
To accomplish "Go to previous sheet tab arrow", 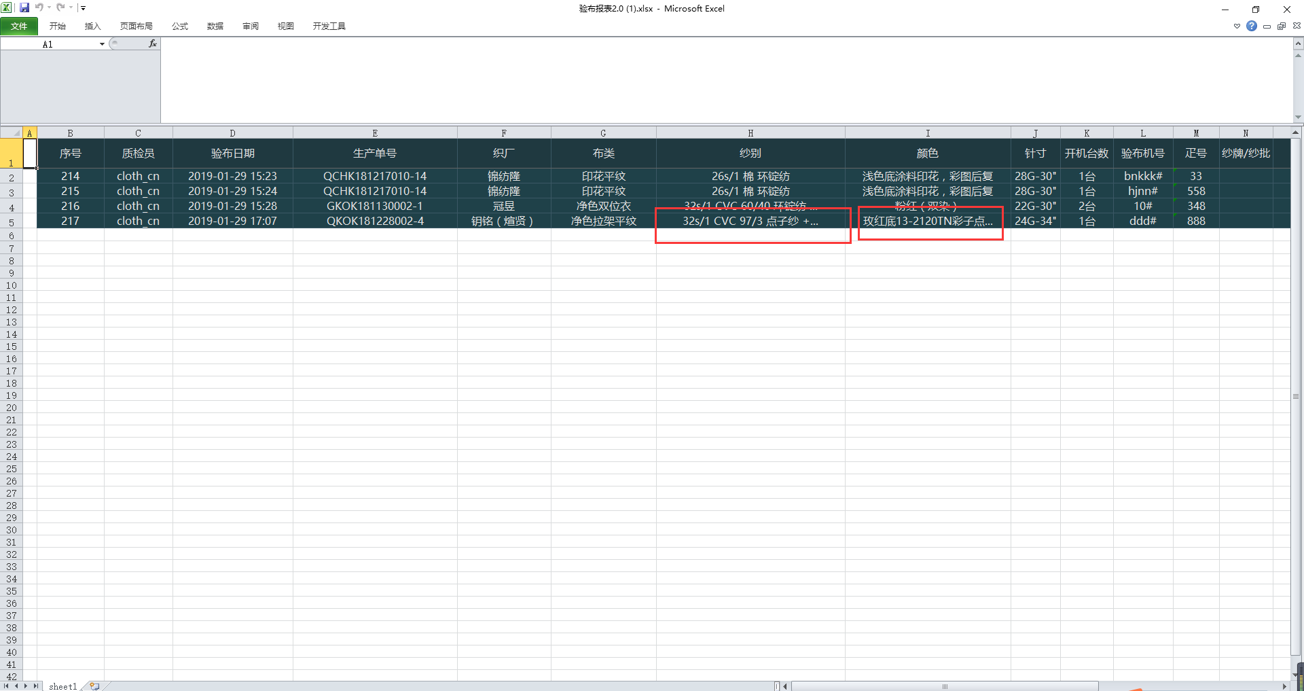I will 16,686.
